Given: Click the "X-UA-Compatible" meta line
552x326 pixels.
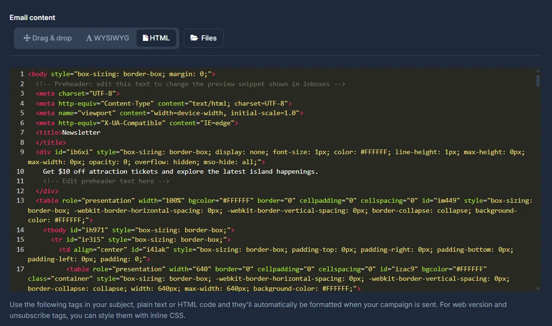Looking at the screenshot, I should [x=137, y=123].
